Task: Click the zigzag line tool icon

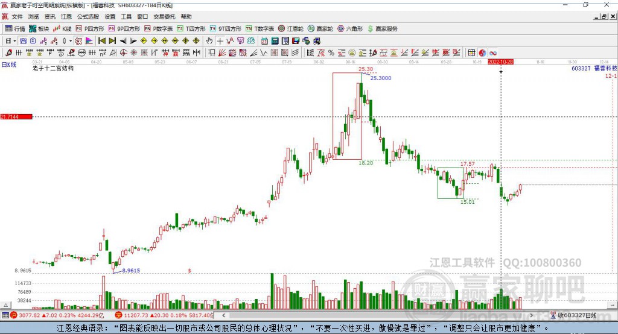Action: (263, 53)
